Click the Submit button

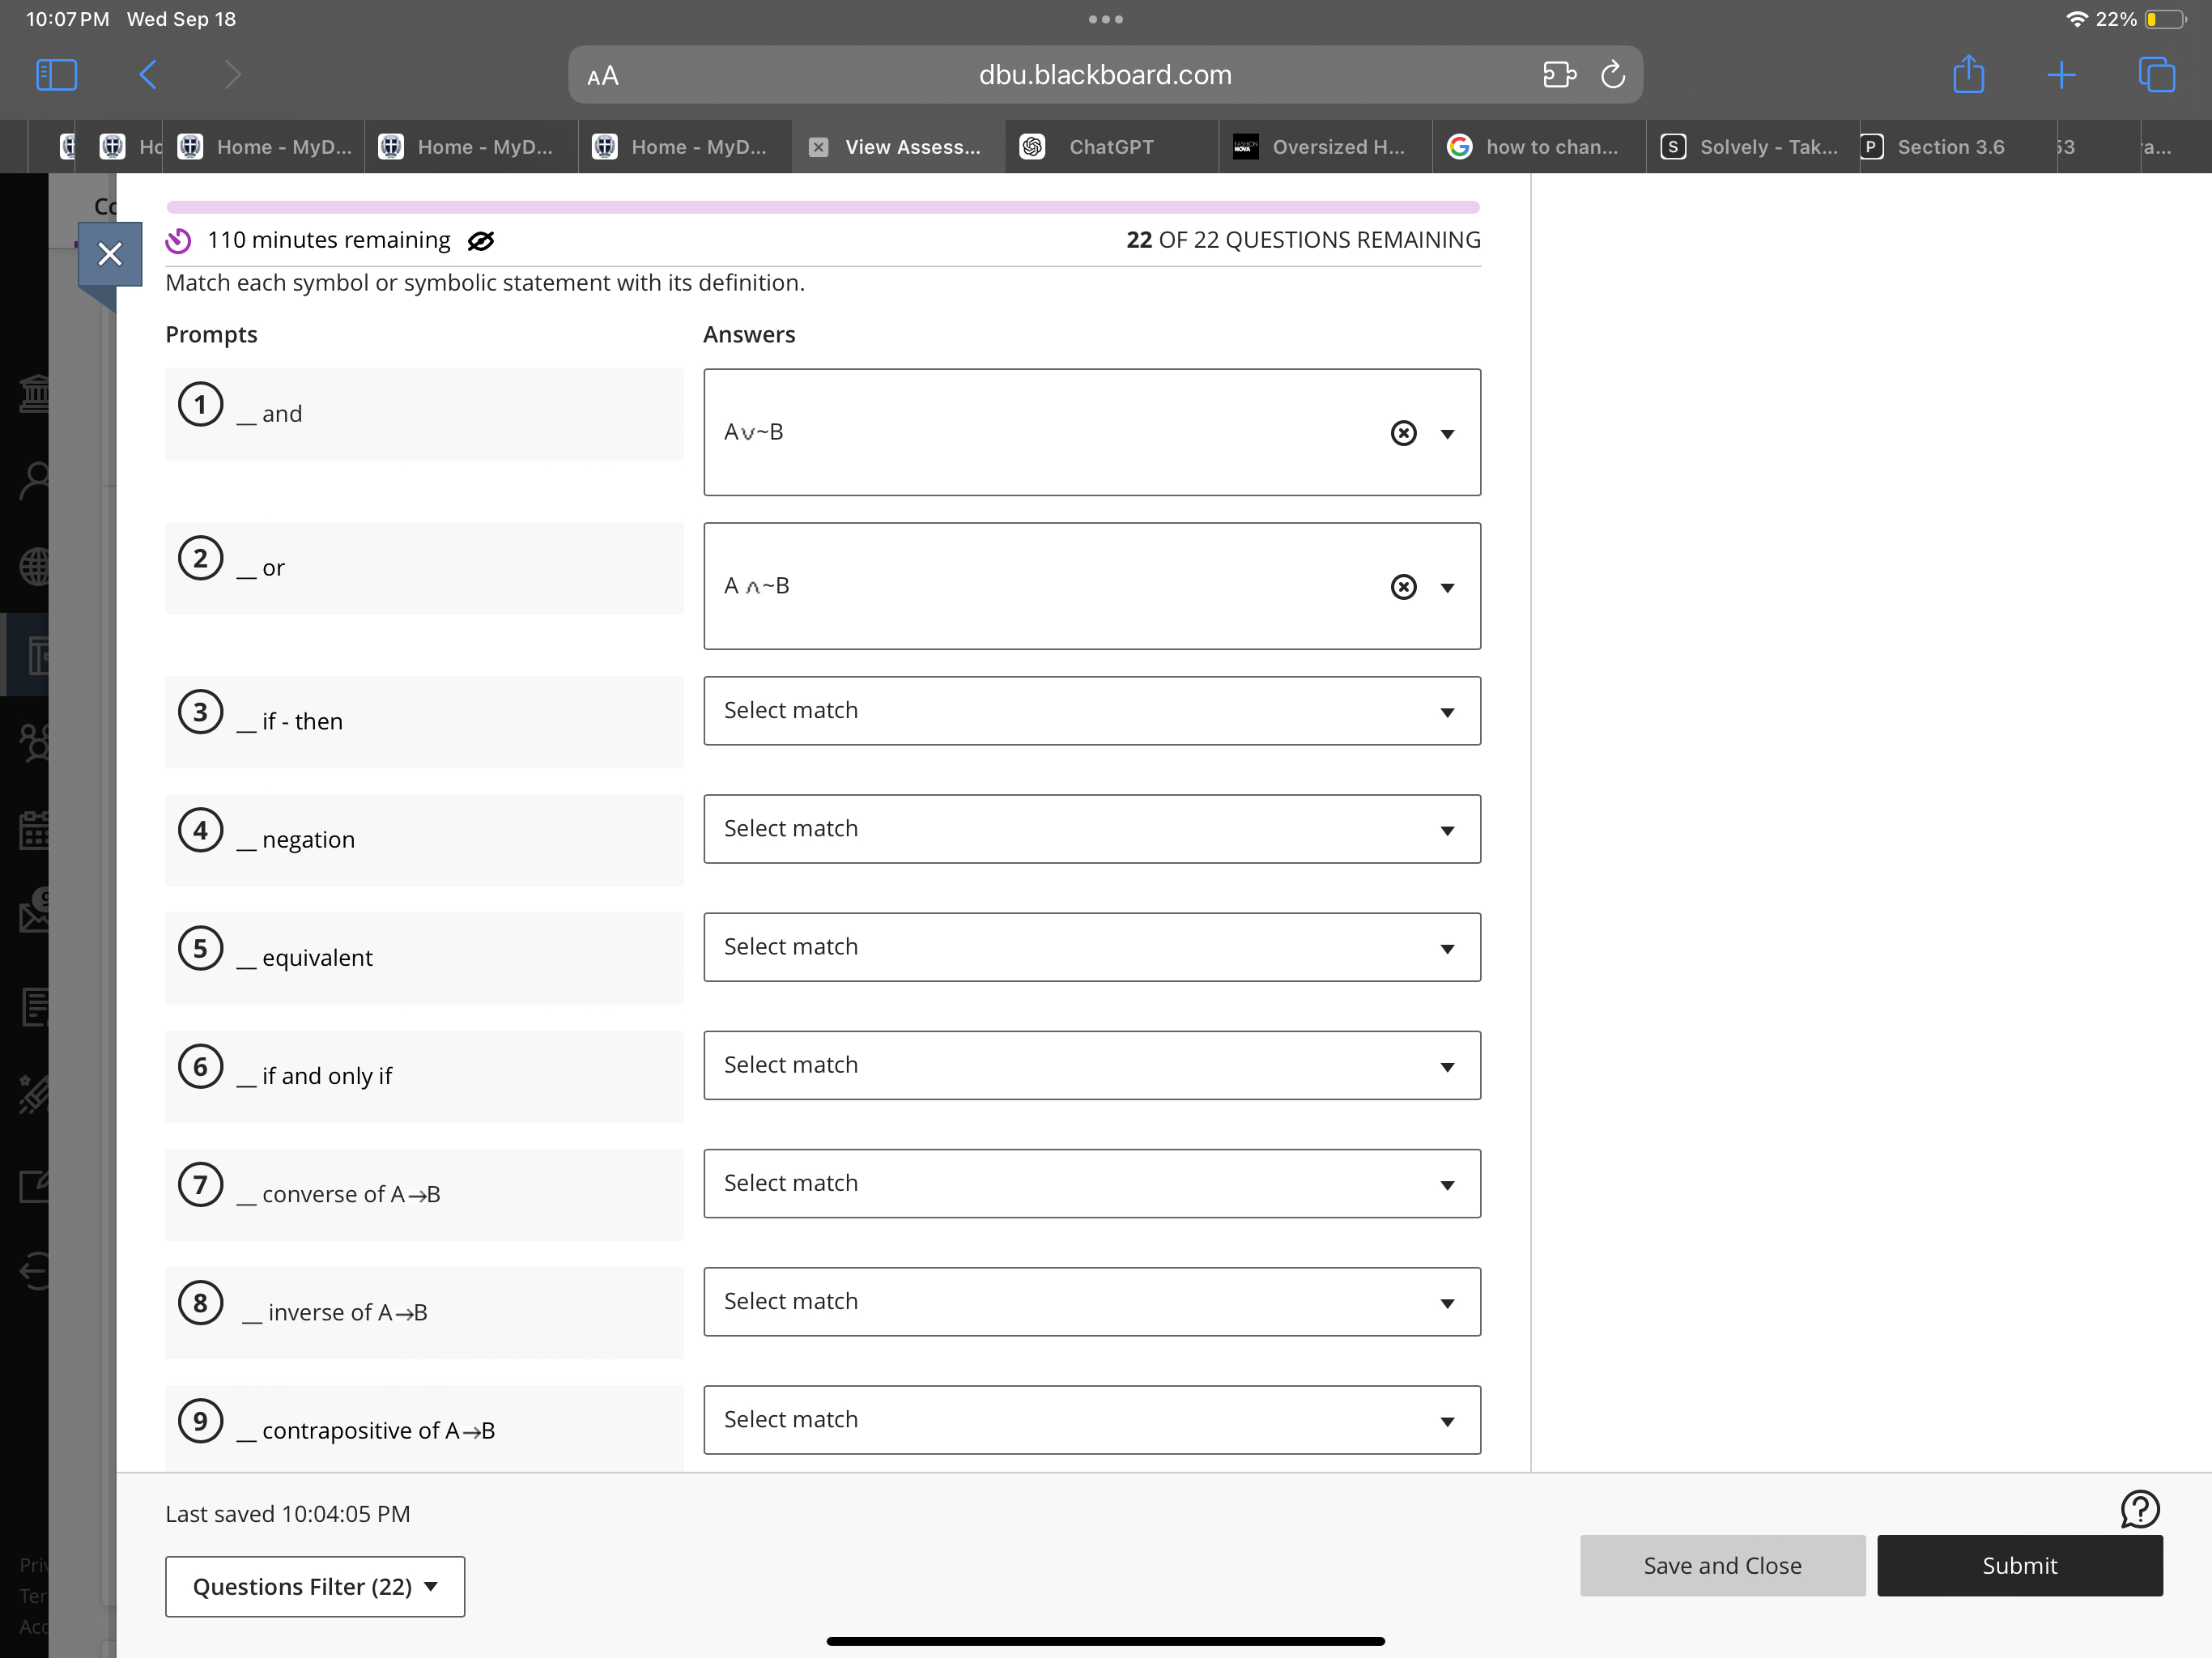(x=2019, y=1565)
